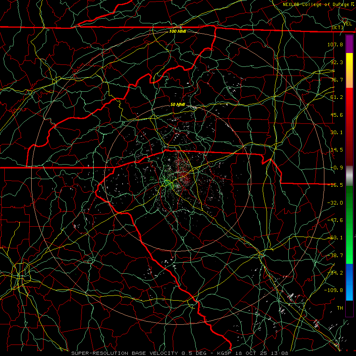Pick the blue segment of velocity color bar
This screenshot has height=356, width=356.
pos(349,282)
